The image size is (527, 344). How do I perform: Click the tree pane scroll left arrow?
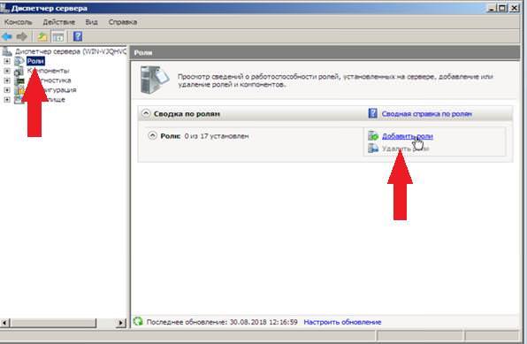[x=4, y=323]
